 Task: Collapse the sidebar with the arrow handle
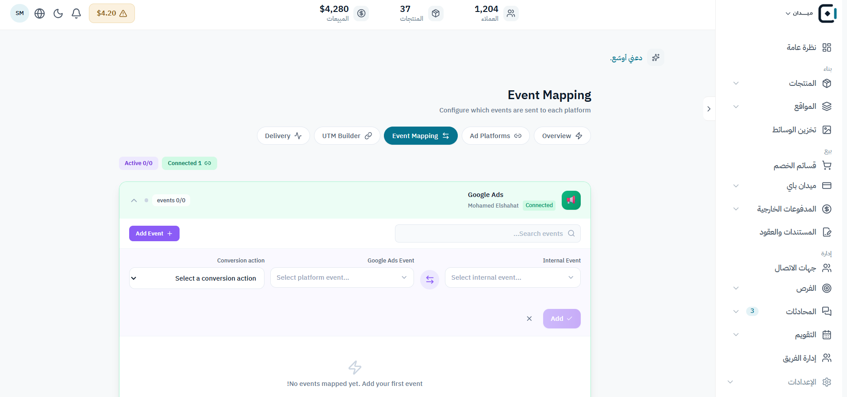[709, 109]
